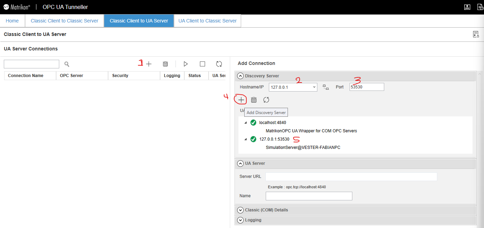Collapse the Discovery Server section
Viewport: 484px width, 228px height.
point(240,76)
